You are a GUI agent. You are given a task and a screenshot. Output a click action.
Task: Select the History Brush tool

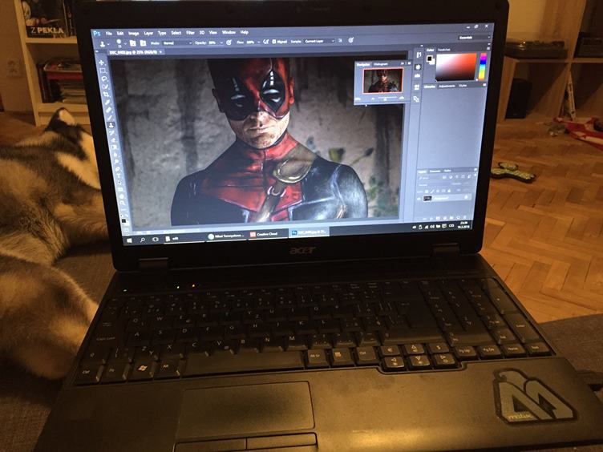[x=112, y=133]
